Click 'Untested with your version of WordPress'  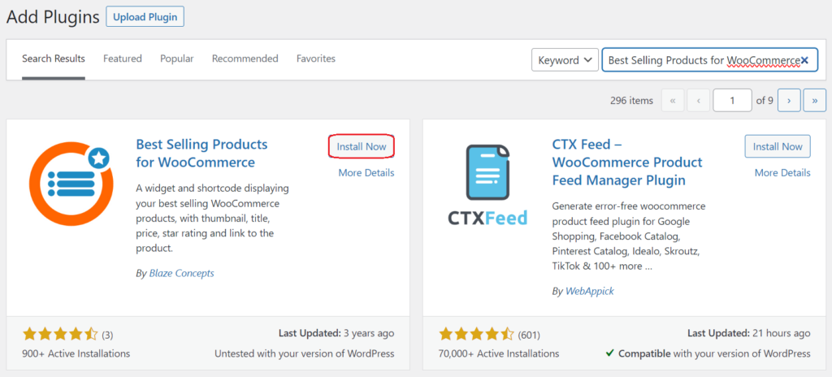point(305,353)
